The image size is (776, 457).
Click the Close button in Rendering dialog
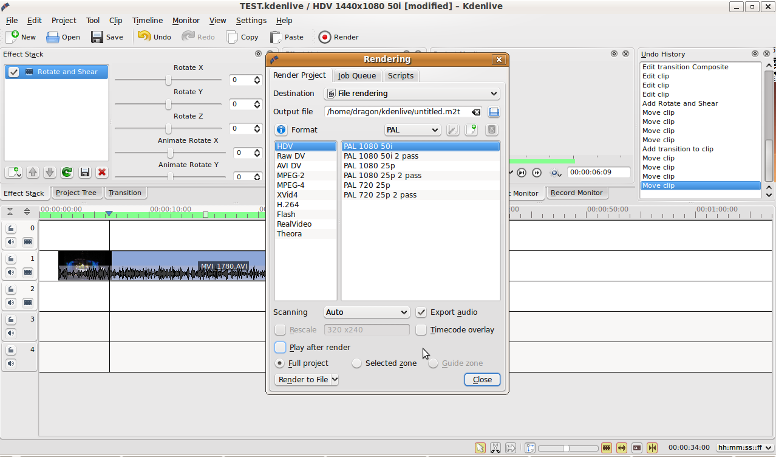coord(482,379)
